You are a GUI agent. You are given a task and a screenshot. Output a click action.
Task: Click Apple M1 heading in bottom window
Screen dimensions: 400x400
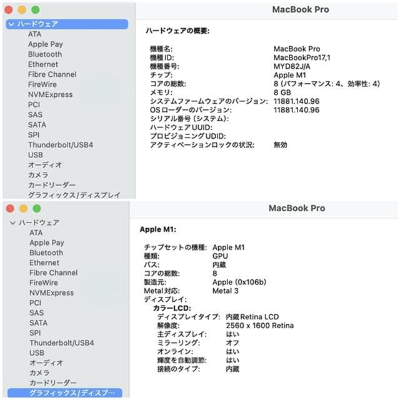158,229
